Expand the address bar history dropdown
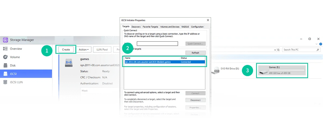Screen dimensions: 323x137 pyautogui.click(x=275, y=50)
